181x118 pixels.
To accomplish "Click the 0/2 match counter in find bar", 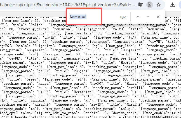I will click(x=123, y=17).
